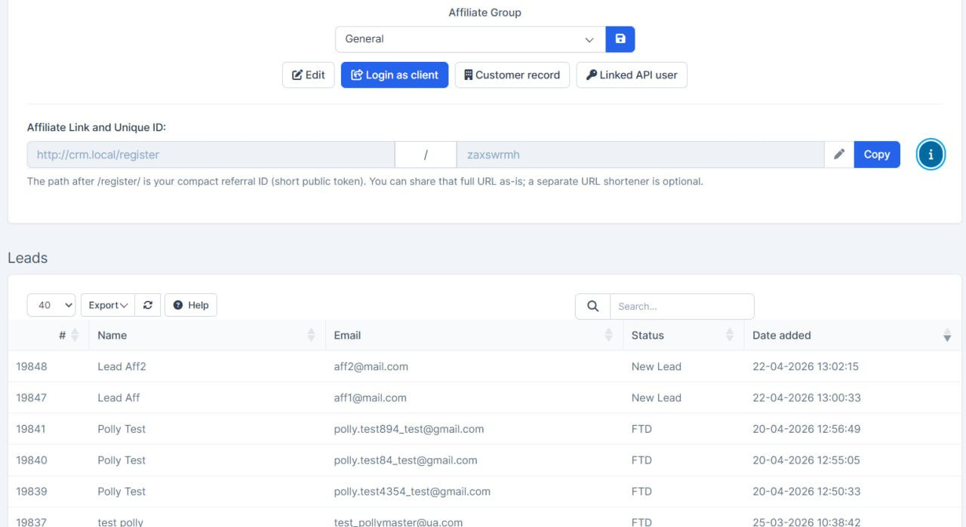Sort leads by # column arrows
This screenshot has width=966, height=527.
[75, 336]
